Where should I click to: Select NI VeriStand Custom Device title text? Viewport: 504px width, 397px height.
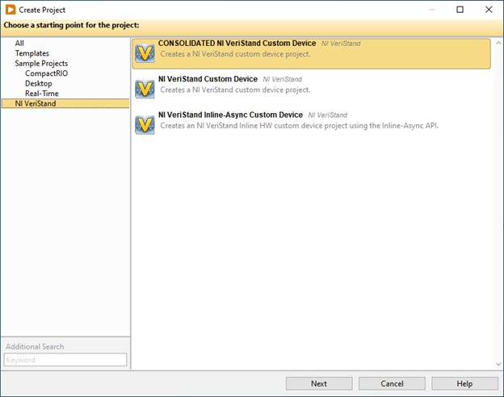click(x=208, y=79)
